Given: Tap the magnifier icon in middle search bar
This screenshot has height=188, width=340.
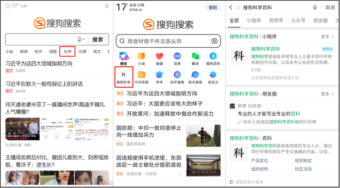Looking at the screenshot, I should pos(122,41).
